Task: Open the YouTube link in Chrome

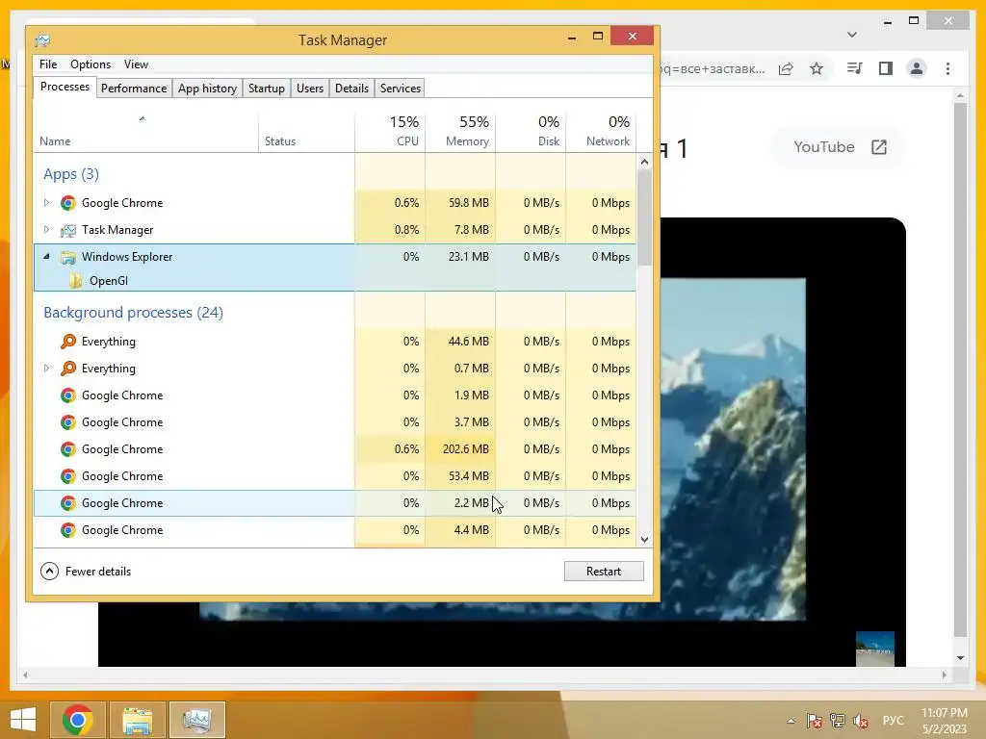Action: coord(840,147)
